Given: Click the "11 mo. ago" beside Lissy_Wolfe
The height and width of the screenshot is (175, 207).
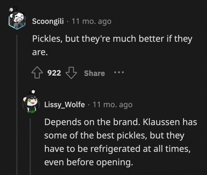Looking at the screenshot, I should coord(112,105).
